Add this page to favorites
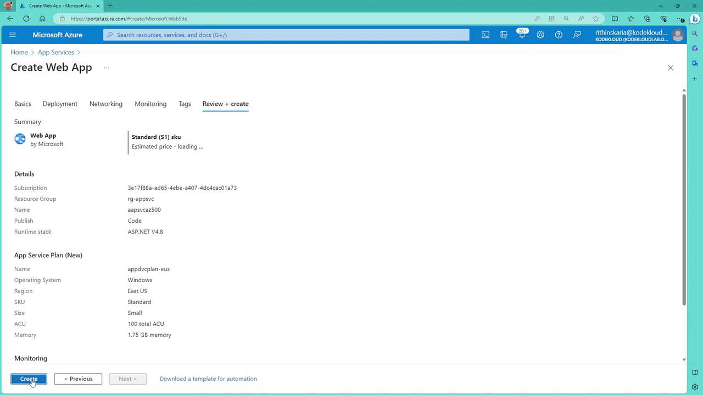Image resolution: width=703 pixels, height=395 pixels. [596, 19]
